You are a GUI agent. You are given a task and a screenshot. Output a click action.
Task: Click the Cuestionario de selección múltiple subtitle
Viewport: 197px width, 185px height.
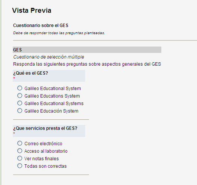49,57
